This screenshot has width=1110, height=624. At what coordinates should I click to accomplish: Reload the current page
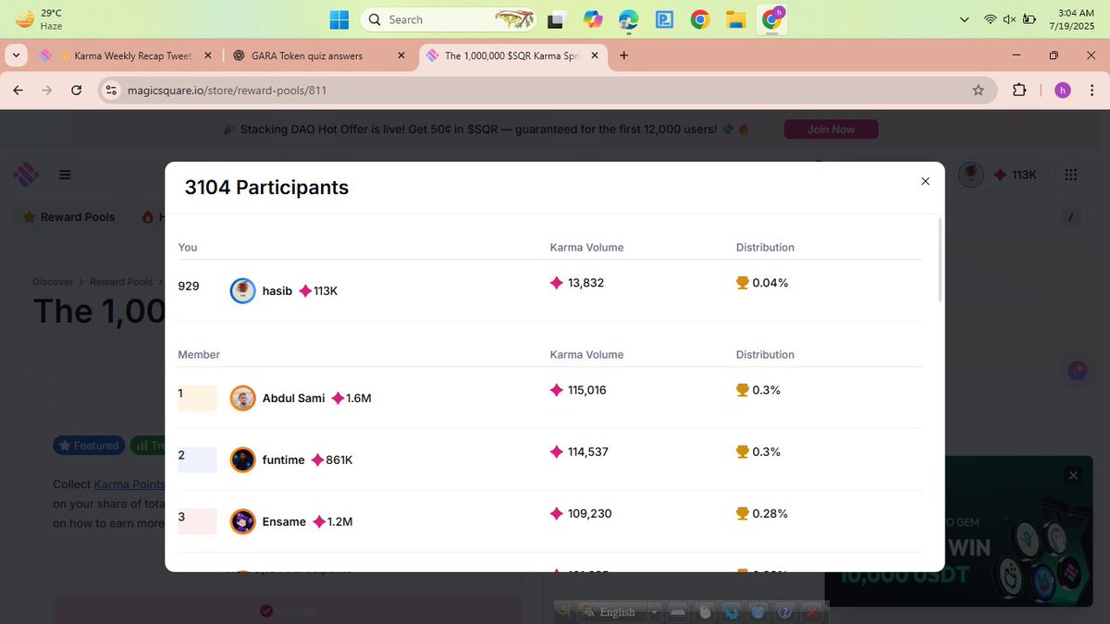tap(76, 90)
